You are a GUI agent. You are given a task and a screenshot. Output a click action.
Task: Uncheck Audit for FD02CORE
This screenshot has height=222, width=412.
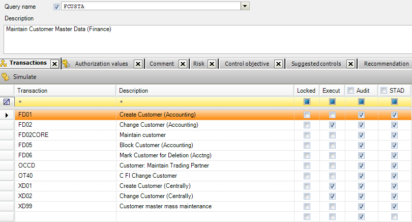(x=361, y=135)
